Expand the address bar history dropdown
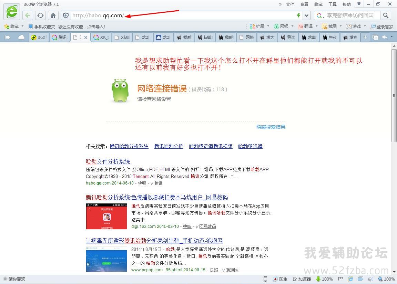This screenshot has width=397, height=284. [307, 15]
